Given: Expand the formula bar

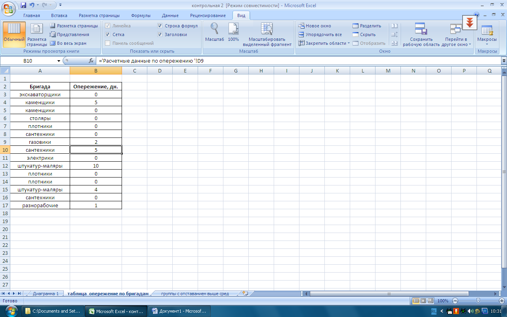Looking at the screenshot, I should pyautogui.click(x=504, y=61).
